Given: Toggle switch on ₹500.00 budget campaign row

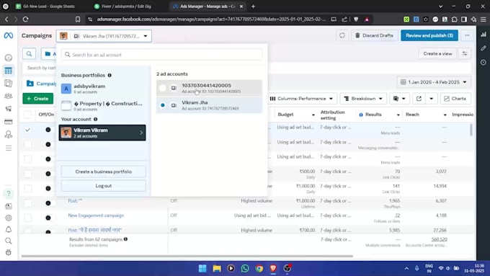Looking at the screenshot, I should pos(48,174).
